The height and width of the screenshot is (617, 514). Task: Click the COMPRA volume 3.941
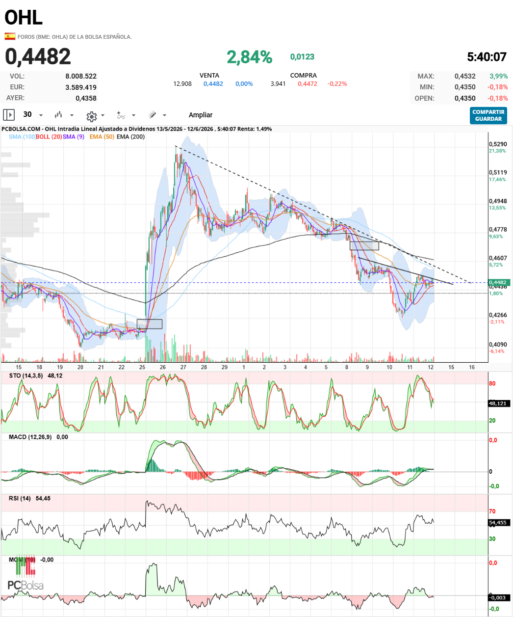[x=278, y=84]
